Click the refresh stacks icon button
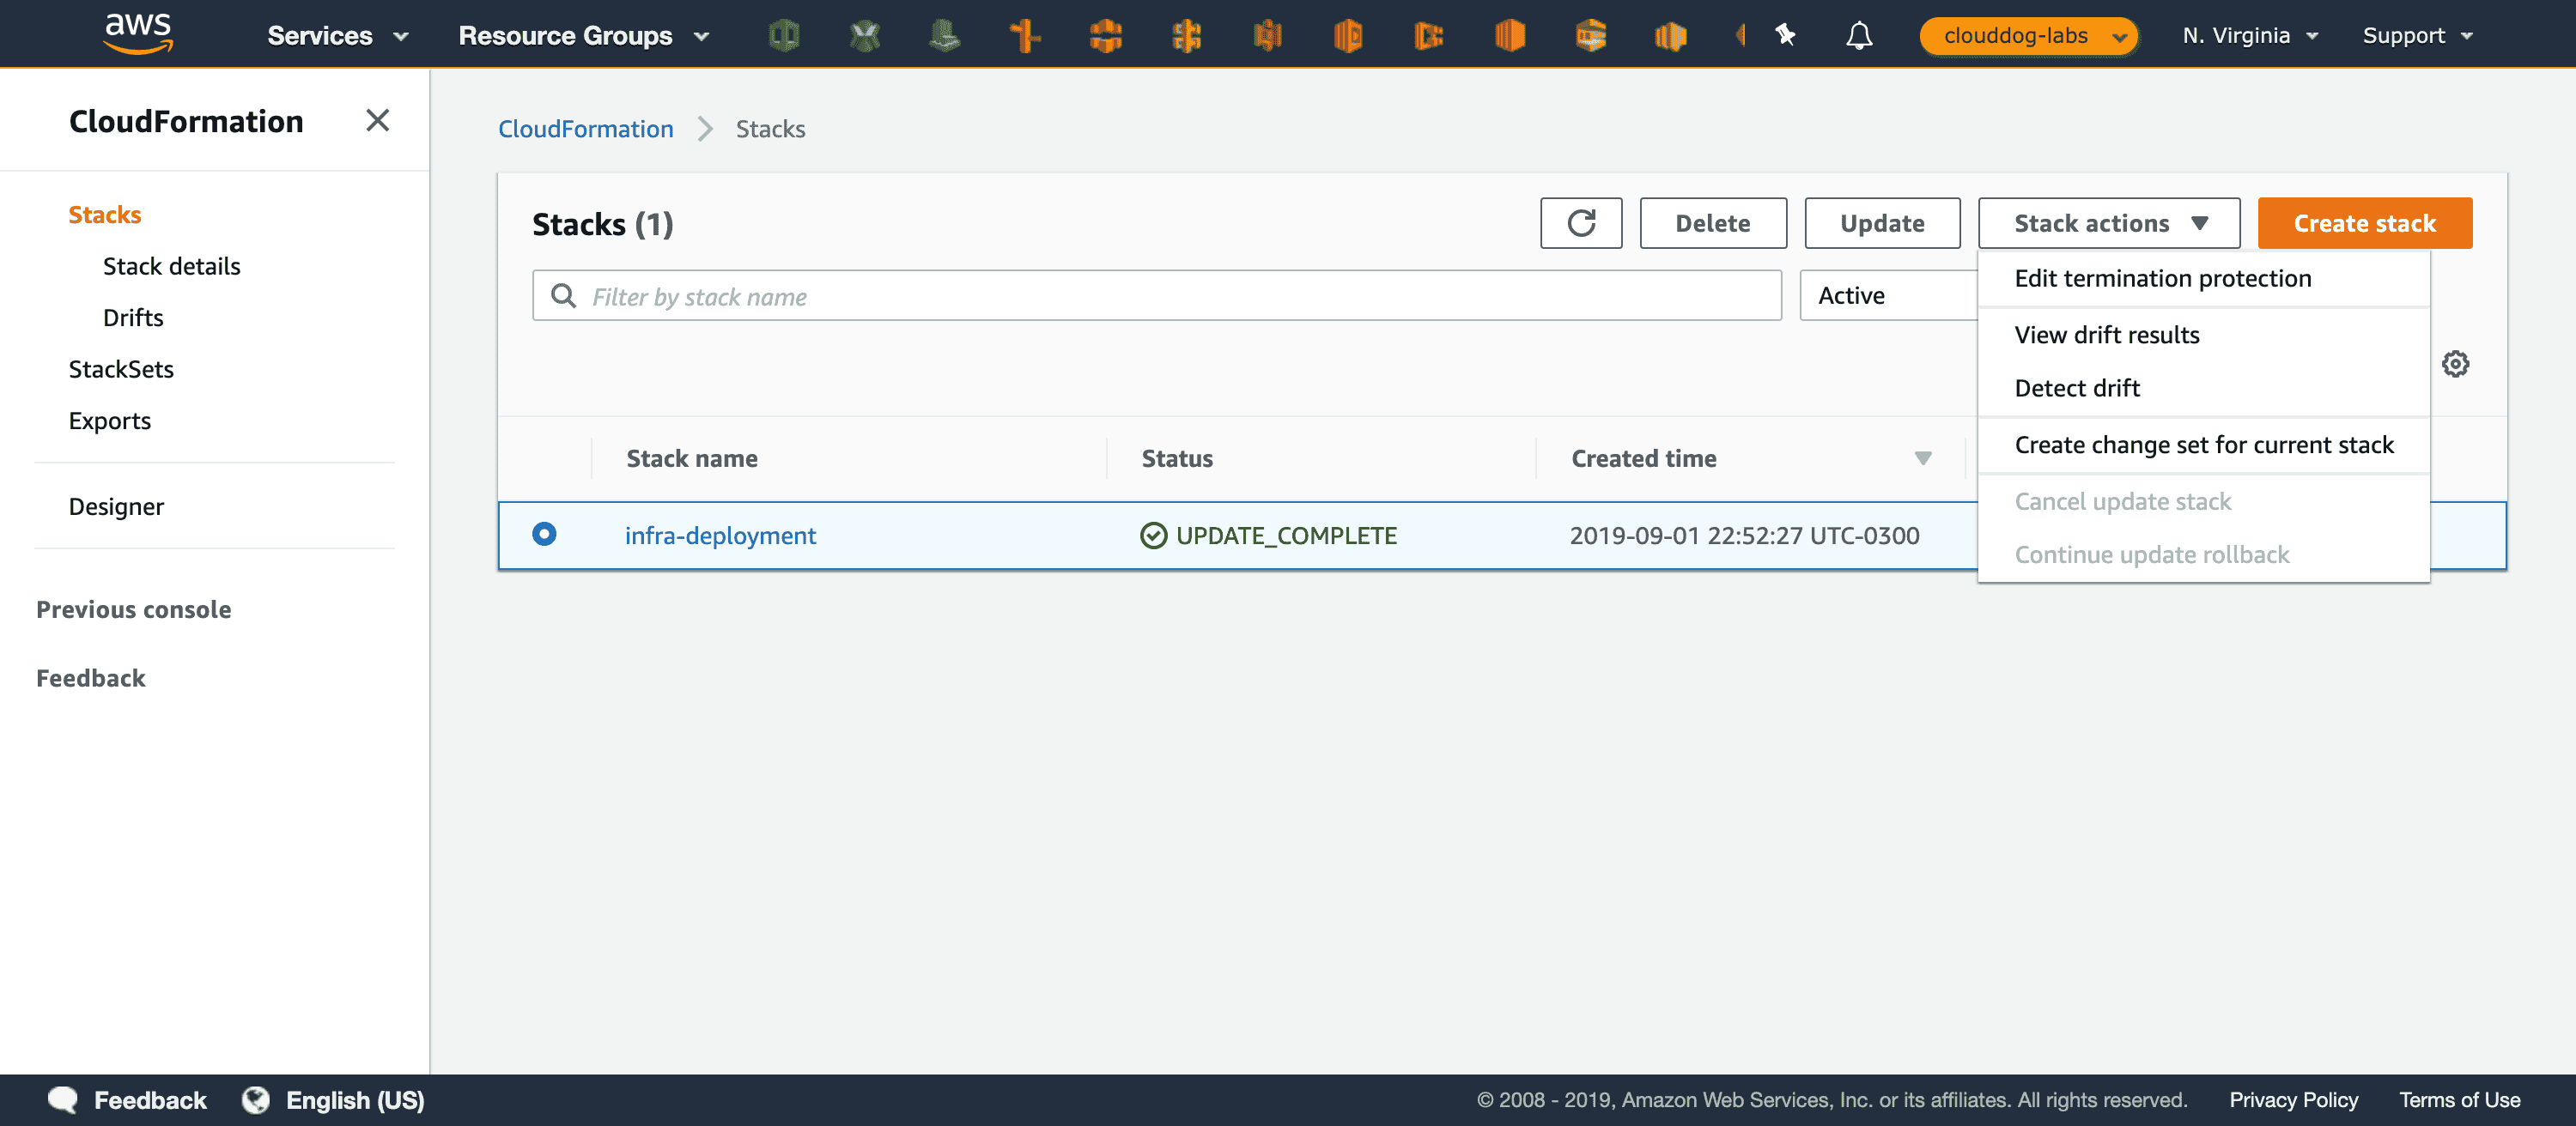 point(1580,223)
